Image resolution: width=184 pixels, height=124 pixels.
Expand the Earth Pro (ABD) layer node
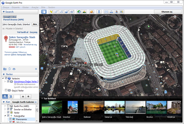[5, 106]
